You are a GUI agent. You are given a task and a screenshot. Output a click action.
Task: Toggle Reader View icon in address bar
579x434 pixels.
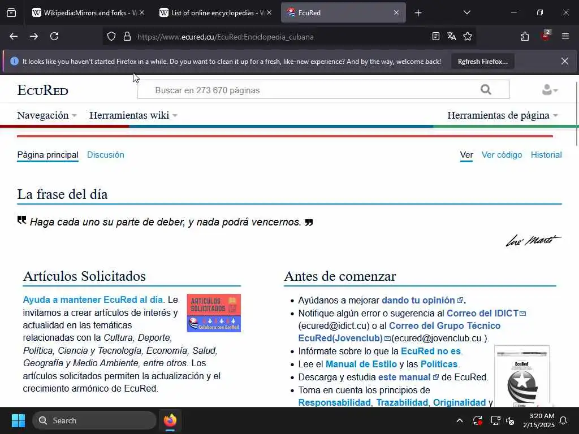[436, 36]
